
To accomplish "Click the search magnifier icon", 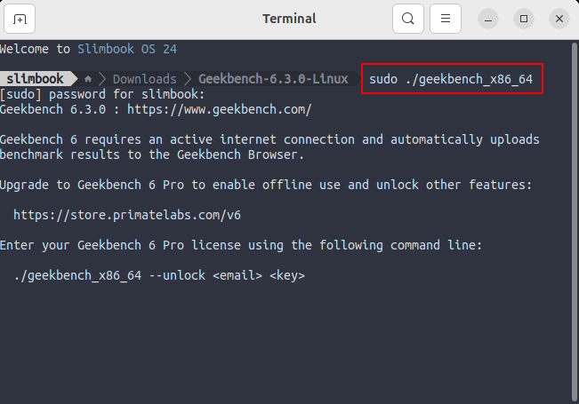I will pyautogui.click(x=407, y=19).
